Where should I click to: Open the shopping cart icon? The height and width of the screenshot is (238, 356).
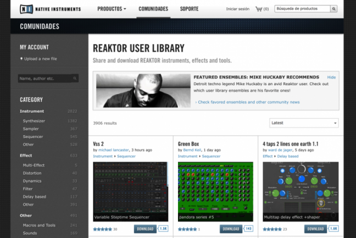pos(259,9)
